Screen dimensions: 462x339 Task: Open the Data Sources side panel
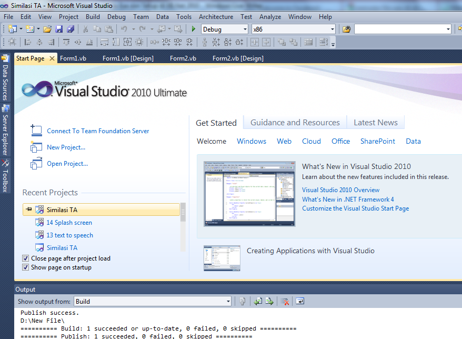pyautogui.click(x=5, y=78)
